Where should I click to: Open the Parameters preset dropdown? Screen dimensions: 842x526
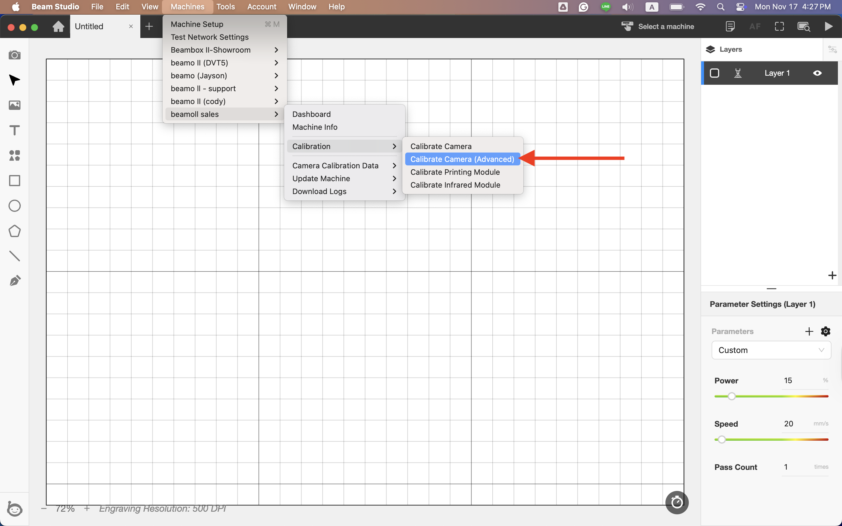[x=771, y=350]
